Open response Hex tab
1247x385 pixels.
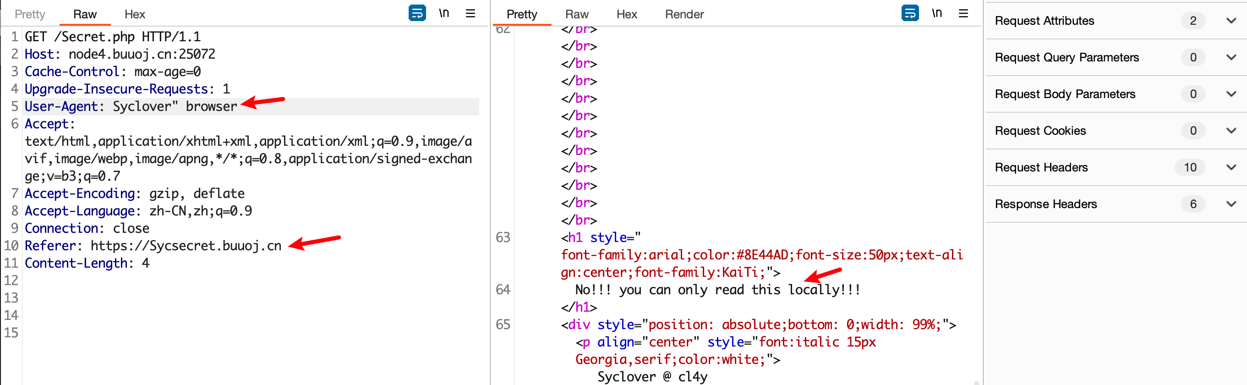(x=626, y=14)
